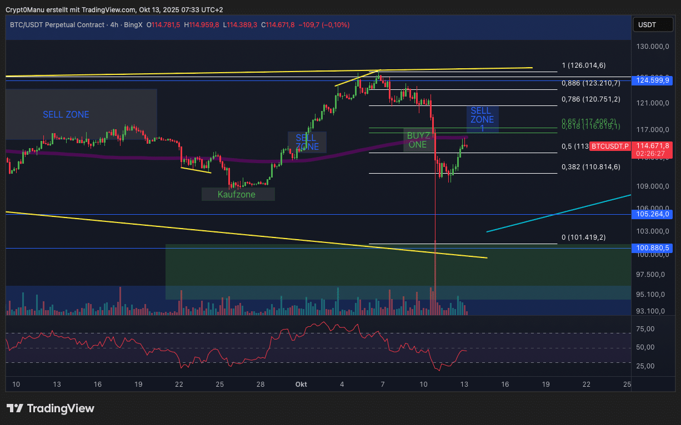Viewport: 681px width, 425px height.
Task: Click the Okt month marker on time axis
Action: 301,384
